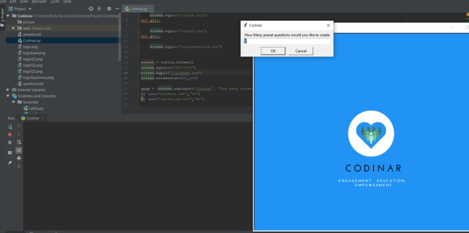Collapse the def q3 code fold marker

point(139,20)
